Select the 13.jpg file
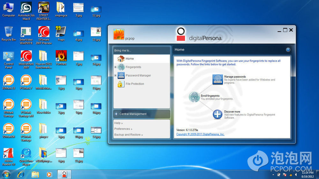The image size is (319, 179). pyautogui.click(x=96, y=34)
